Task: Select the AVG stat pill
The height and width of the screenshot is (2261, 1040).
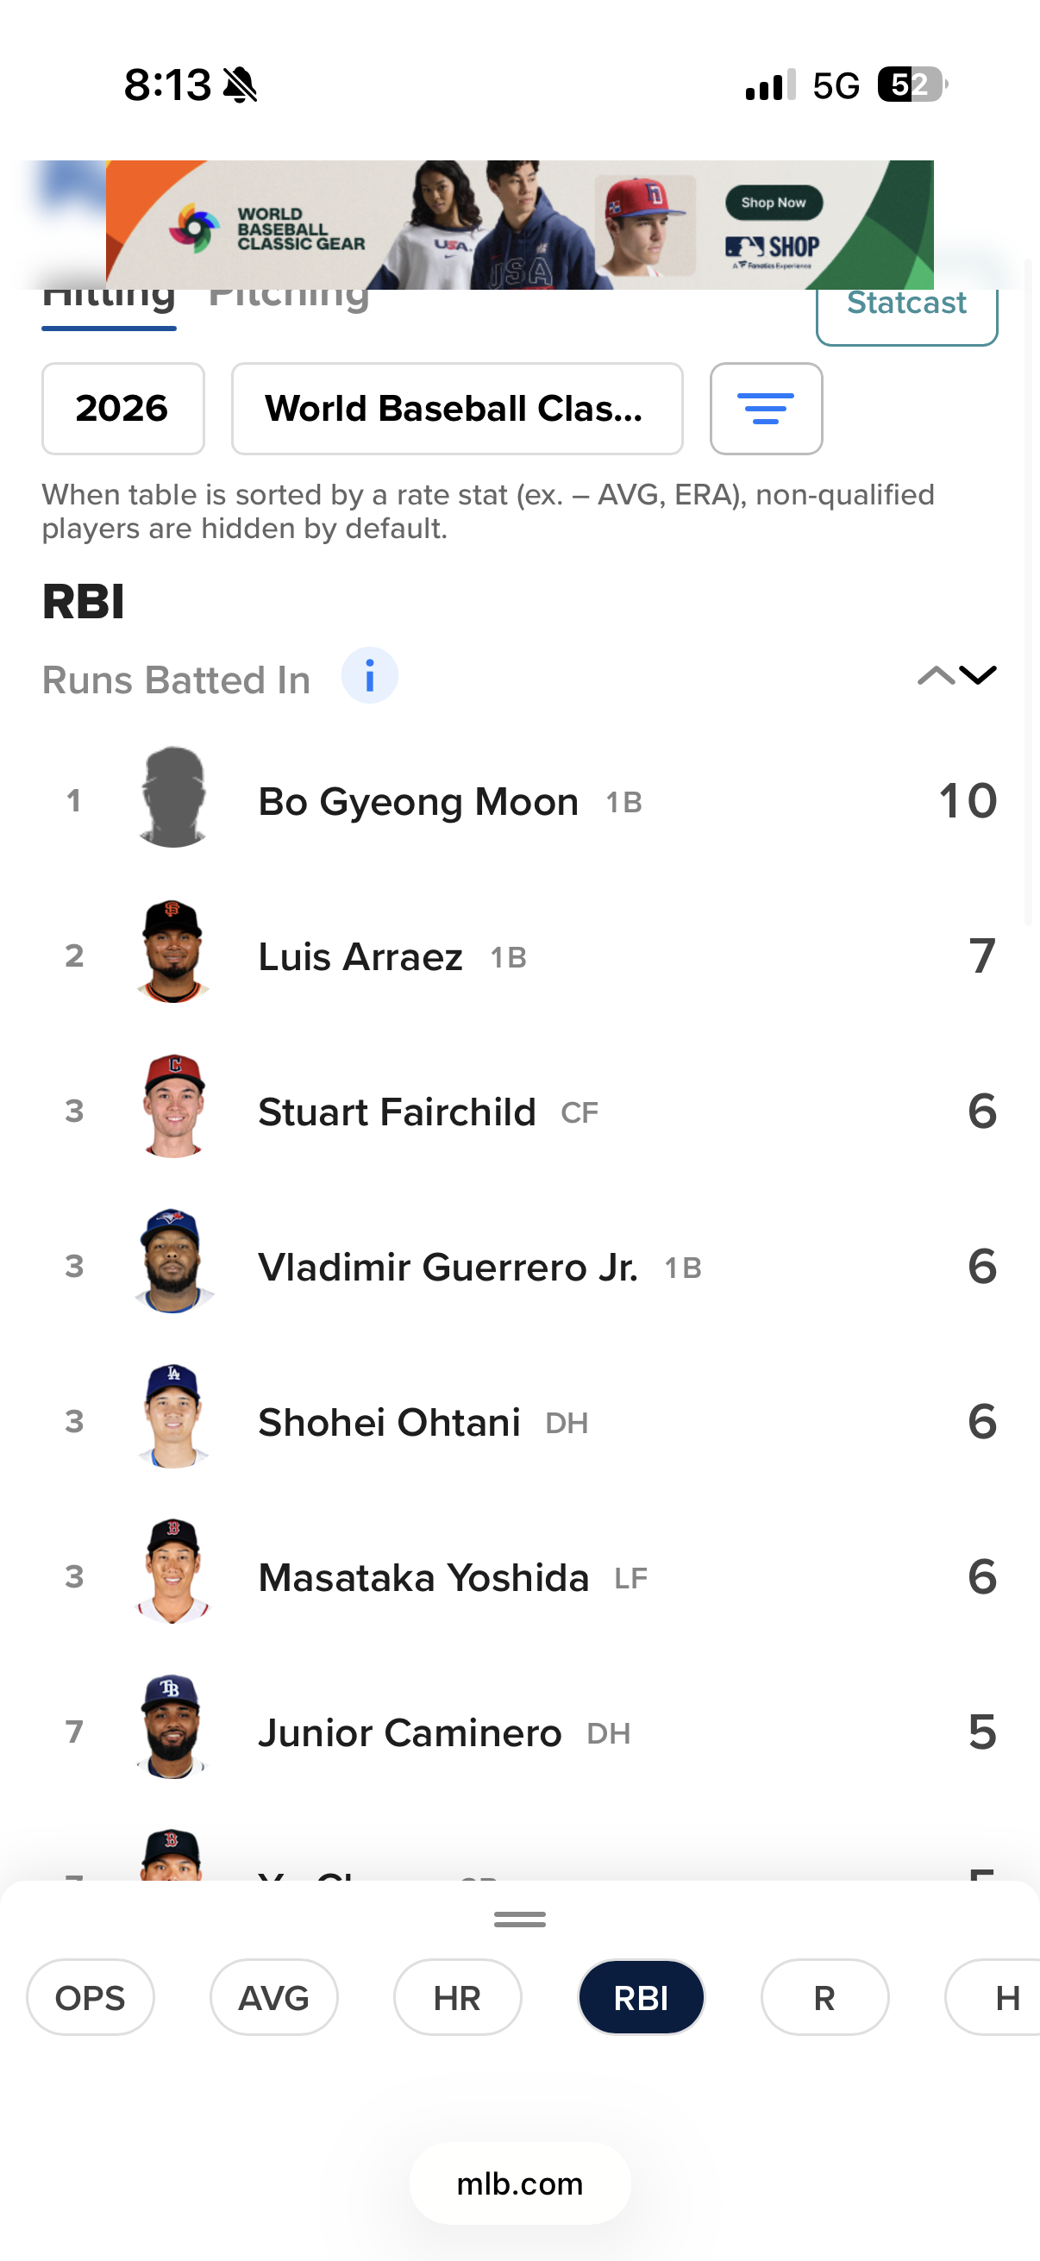Action: point(274,1998)
